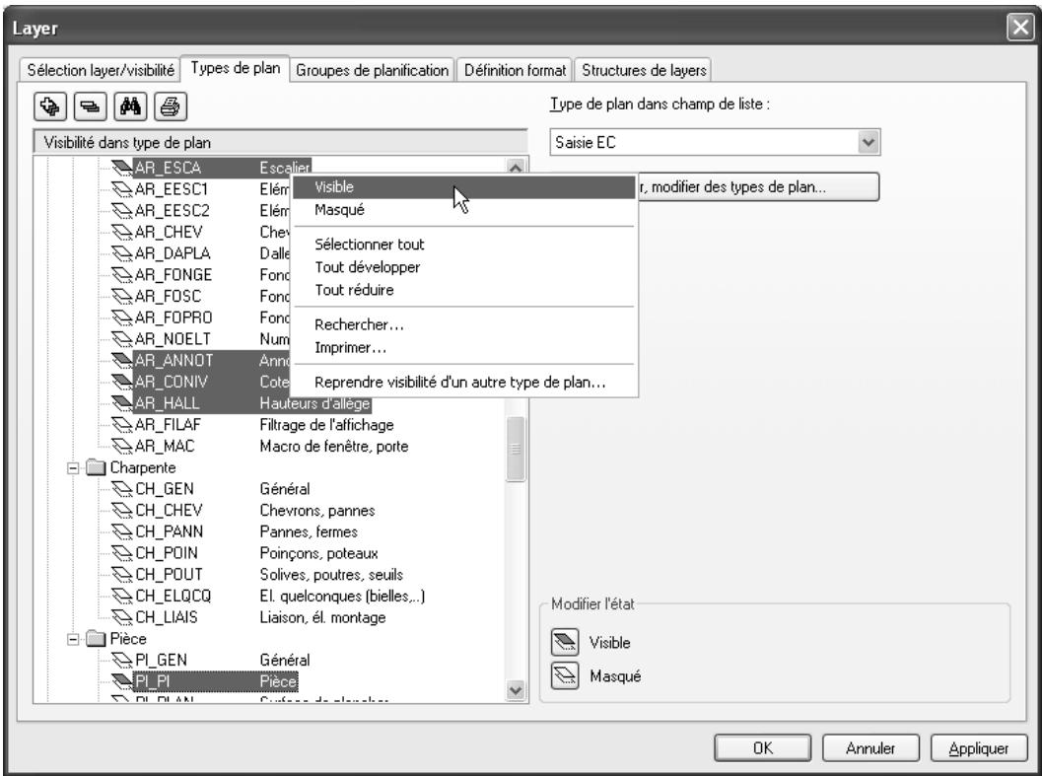Click the layer icon of AR_NOELT
The image size is (1042, 776).
121,339
